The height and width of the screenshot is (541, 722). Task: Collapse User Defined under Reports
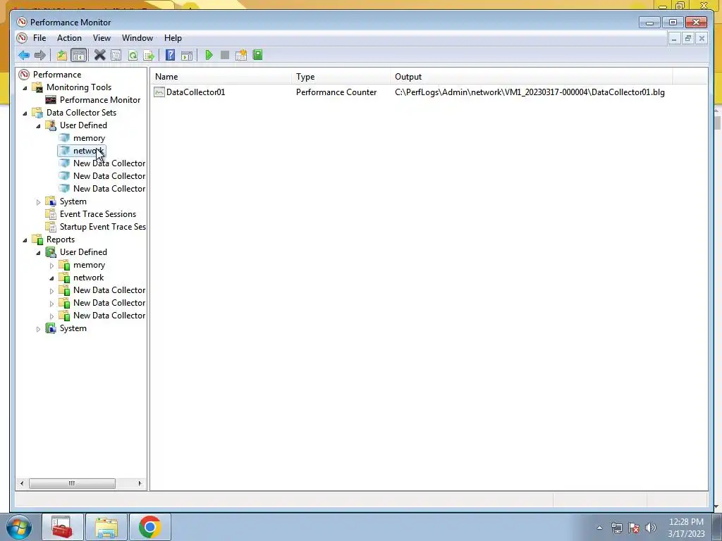38,253
